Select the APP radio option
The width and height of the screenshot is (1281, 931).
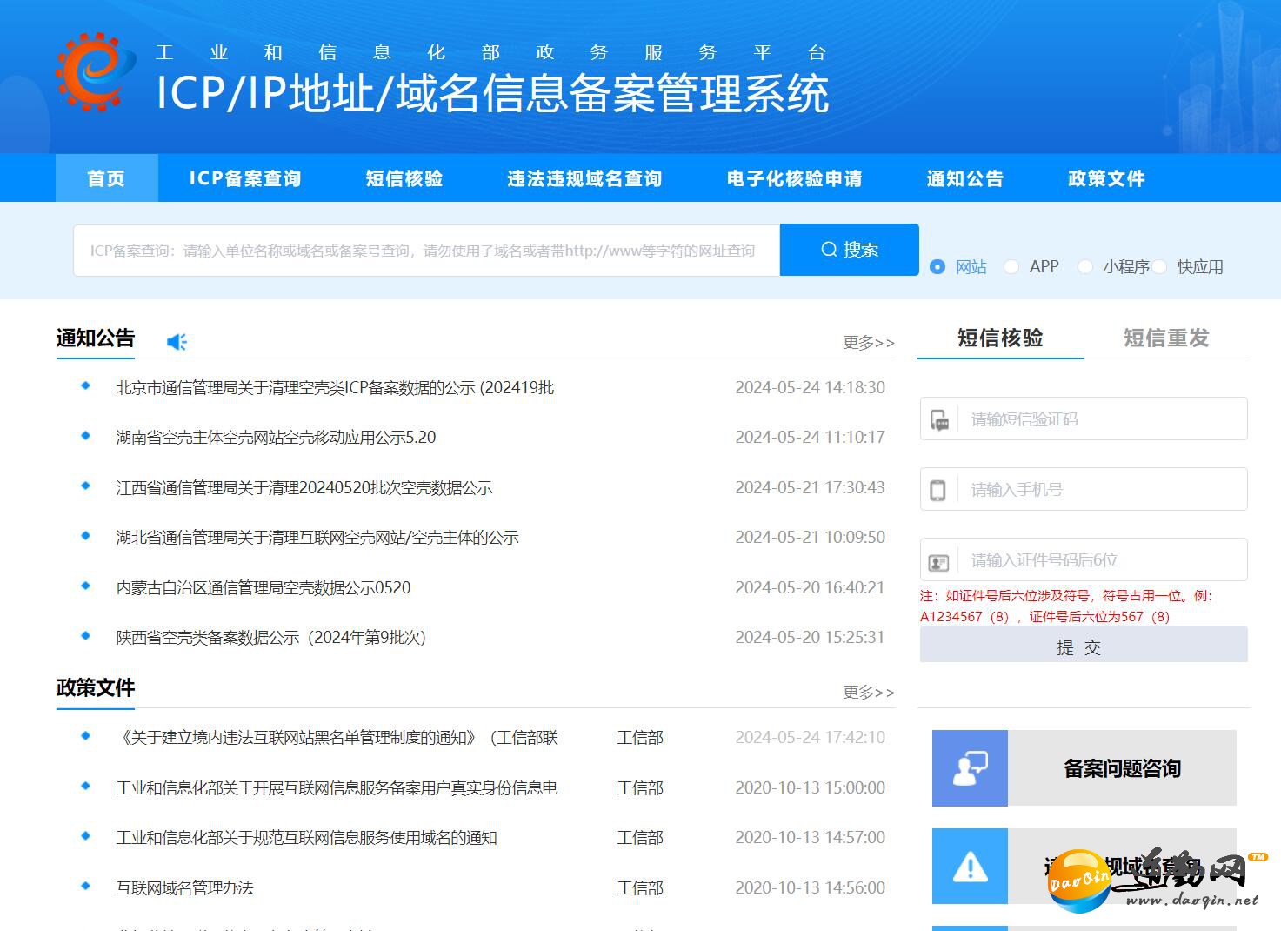tap(1011, 267)
